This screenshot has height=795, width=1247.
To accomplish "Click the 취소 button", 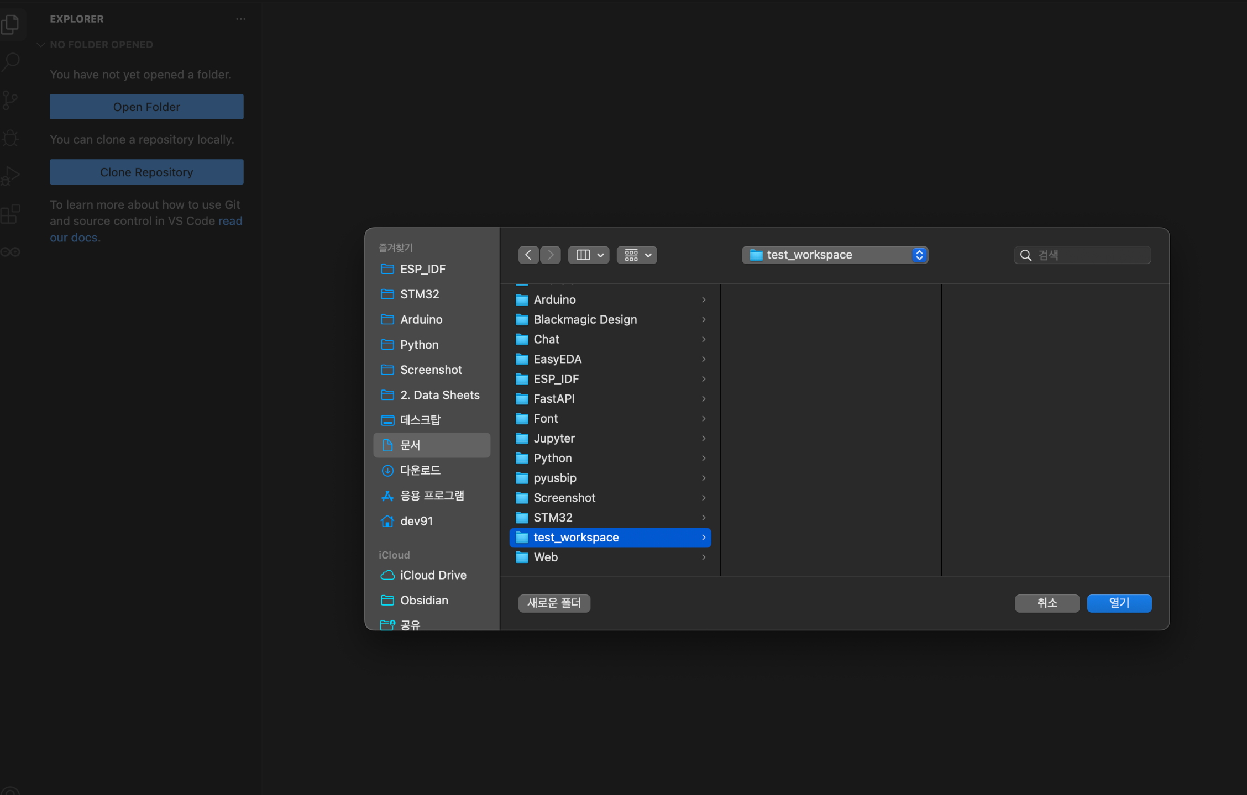I will 1046,603.
